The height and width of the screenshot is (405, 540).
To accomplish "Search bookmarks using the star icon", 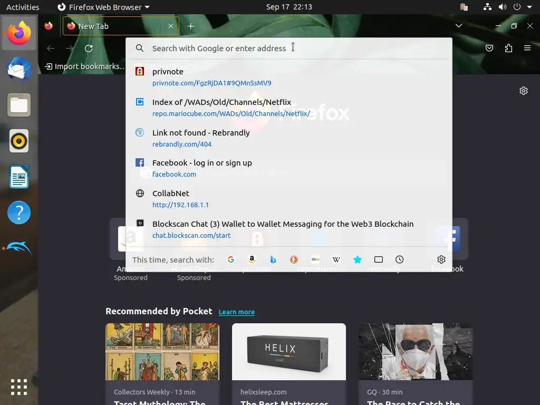I will [x=358, y=259].
